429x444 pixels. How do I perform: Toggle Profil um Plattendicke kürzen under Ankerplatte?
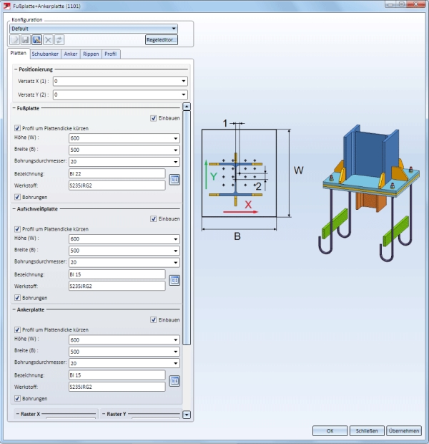pyautogui.click(x=17, y=329)
